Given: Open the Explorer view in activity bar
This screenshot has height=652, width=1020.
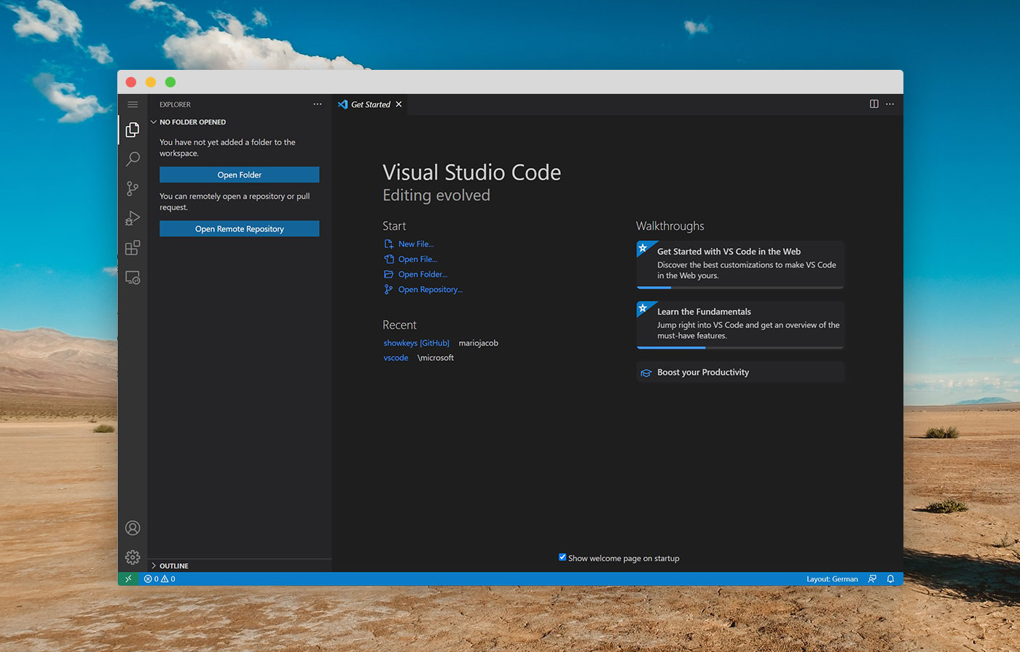Looking at the screenshot, I should 133,130.
